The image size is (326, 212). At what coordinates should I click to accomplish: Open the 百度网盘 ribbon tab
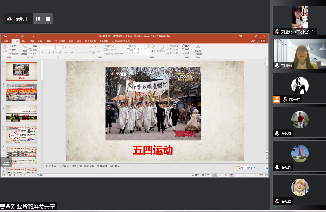(x=104, y=41)
